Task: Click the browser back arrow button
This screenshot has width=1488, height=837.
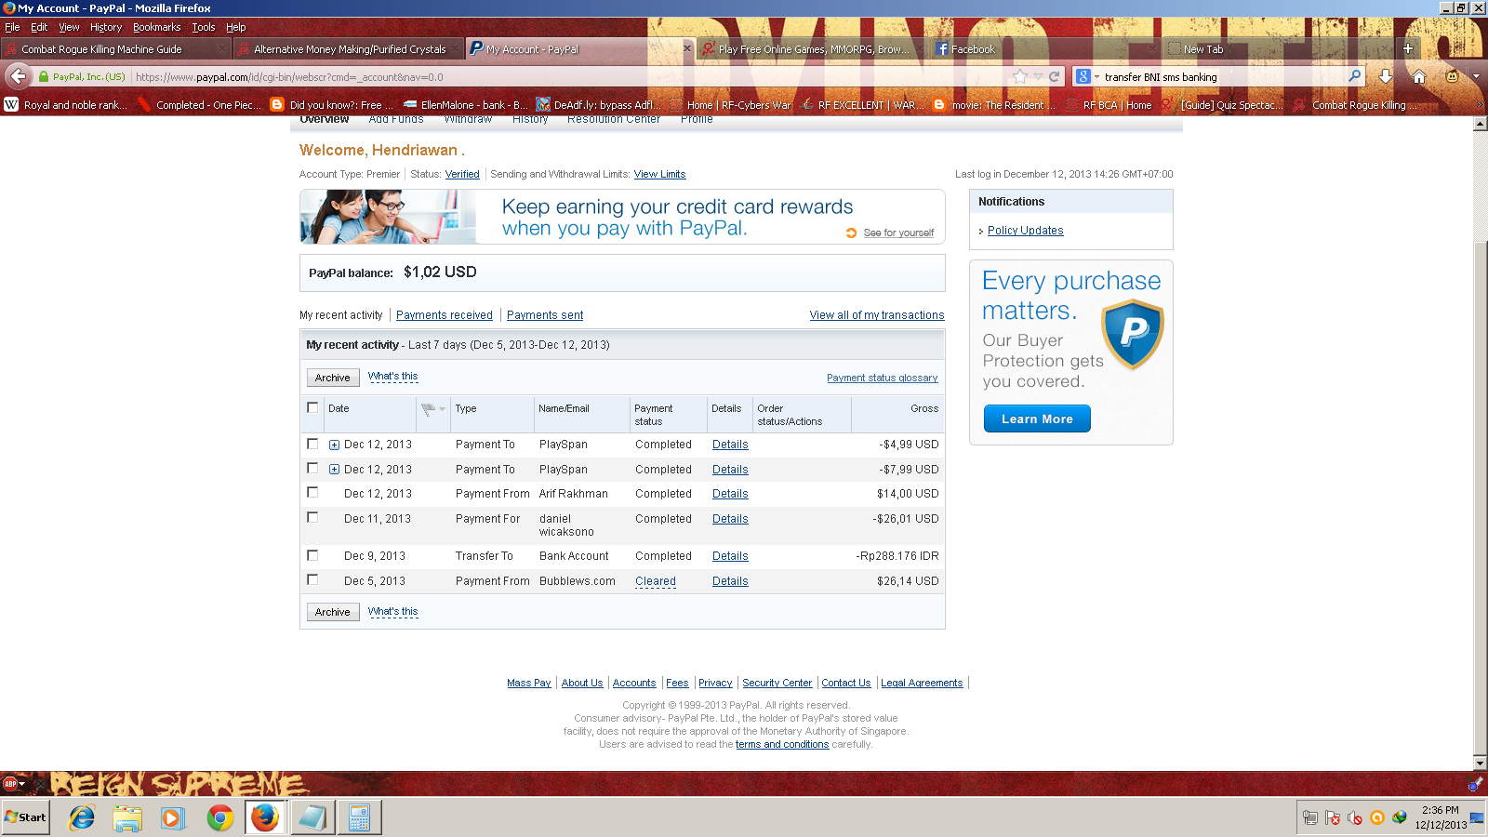Action: 18,76
